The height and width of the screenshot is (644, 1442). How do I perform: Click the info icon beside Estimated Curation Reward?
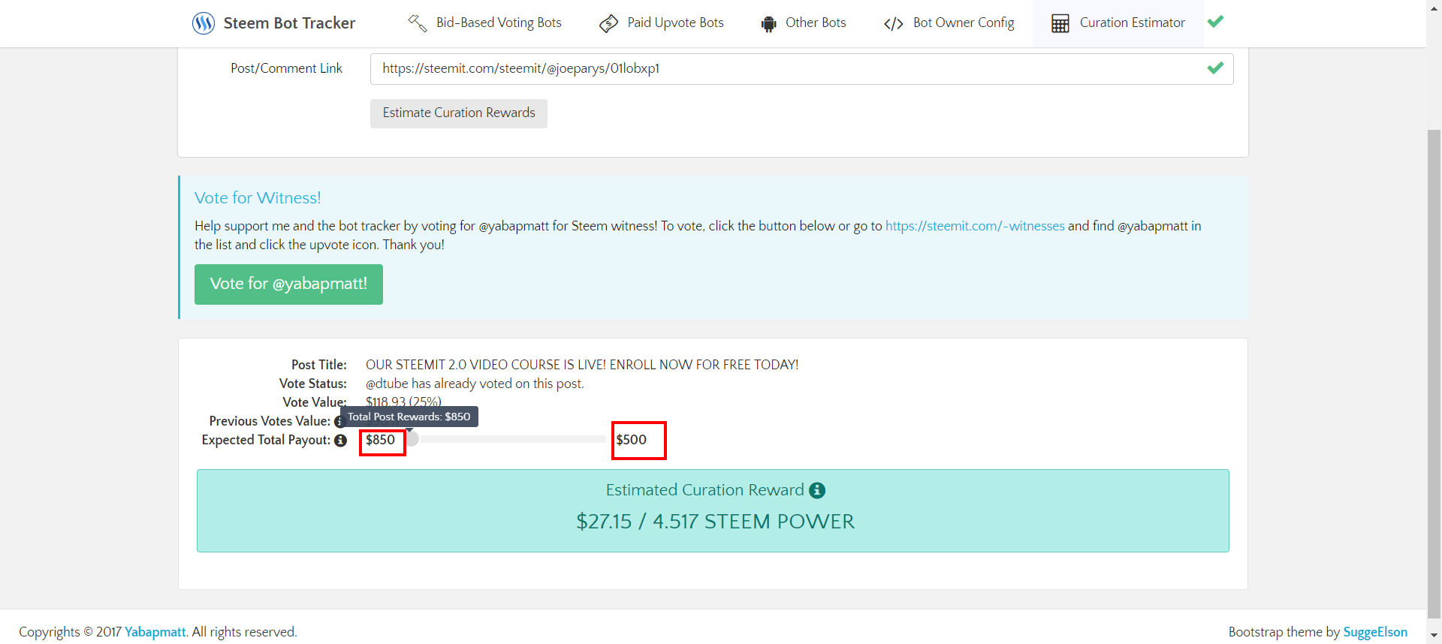(817, 490)
